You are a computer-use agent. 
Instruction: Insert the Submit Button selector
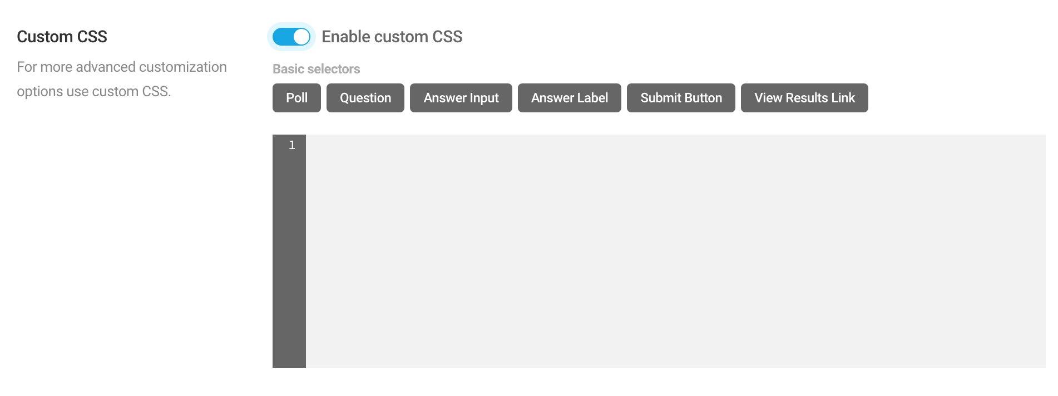tap(681, 98)
